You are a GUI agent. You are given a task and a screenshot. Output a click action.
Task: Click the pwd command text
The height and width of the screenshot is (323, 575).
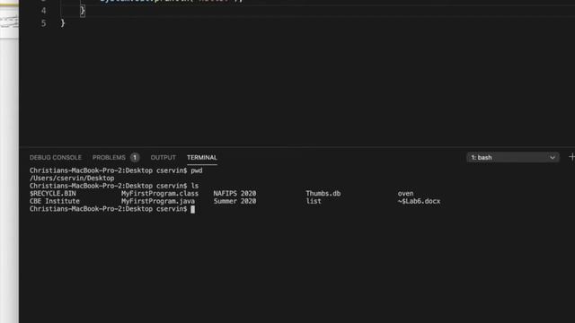point(197,170)
